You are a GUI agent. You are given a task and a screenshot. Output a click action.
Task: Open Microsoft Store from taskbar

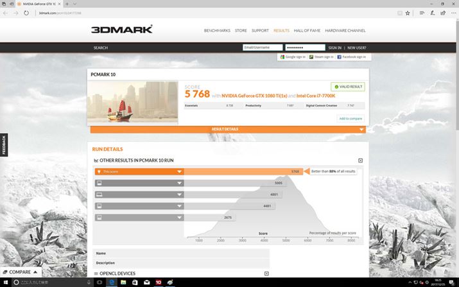click(x=135, y=283)
